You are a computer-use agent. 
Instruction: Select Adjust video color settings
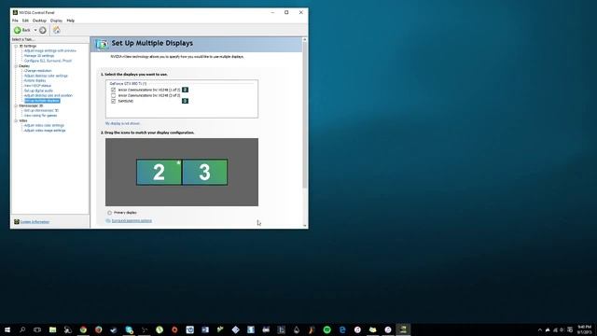(44, 125)
